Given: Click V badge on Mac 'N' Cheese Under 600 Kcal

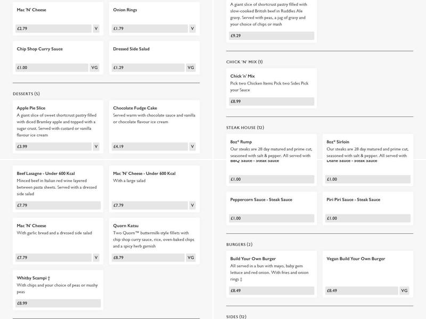Looking at the screenshot, I should coord(192,205).
